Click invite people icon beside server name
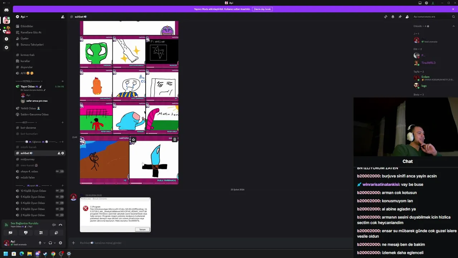Screen dimensions: 458x258 click(63, 17)
